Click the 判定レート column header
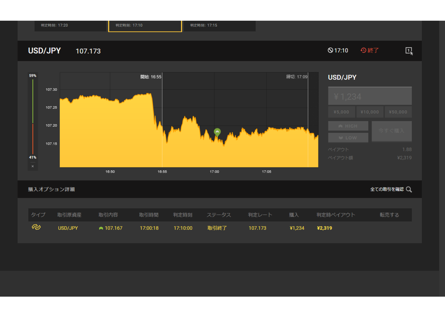This screenshot has height=317, width=445. click(x=260, y=215)
